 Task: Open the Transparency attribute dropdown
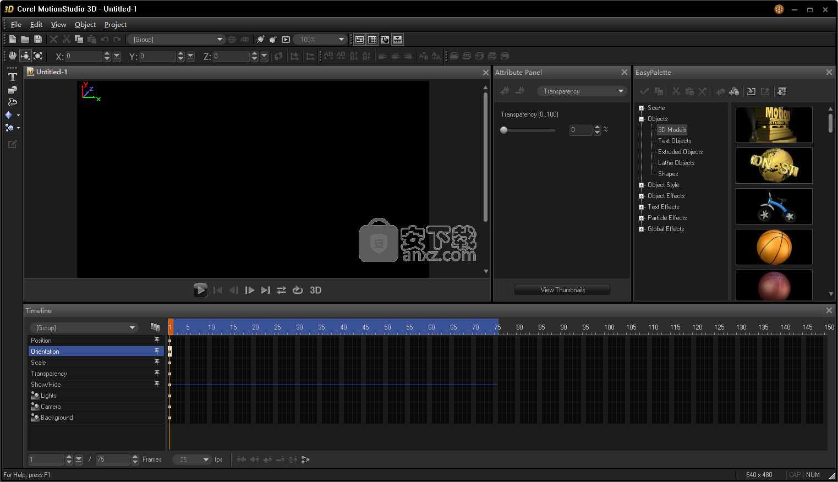click(582, 91)
